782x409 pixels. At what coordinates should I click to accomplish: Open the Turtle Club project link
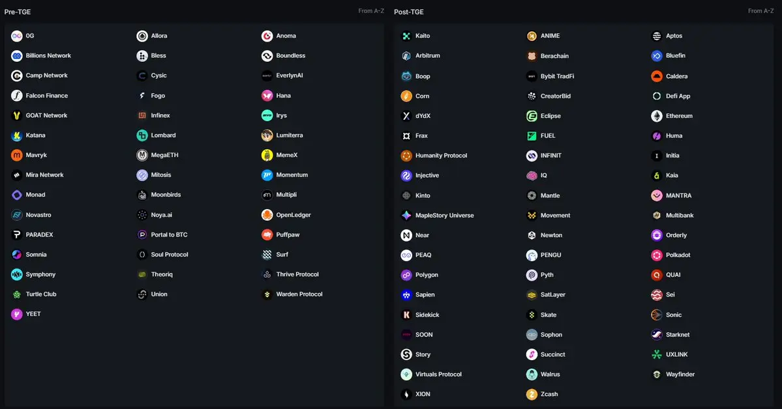(34, 294)
